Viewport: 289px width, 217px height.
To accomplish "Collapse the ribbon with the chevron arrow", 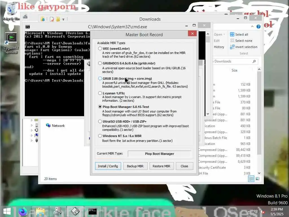I will pyautogui.click(x=252, y=27).
